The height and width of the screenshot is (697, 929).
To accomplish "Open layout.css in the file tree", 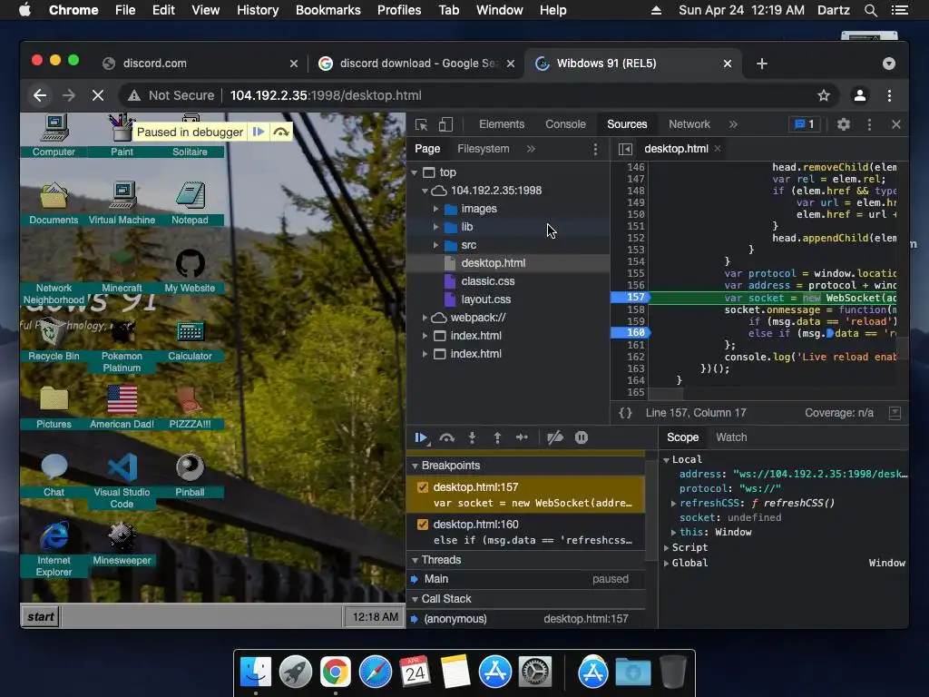I will click(x=486, y=299).
